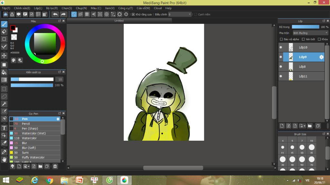Click the black foreground color swatch
The height and width of the screenshot is (185, 330).
13,28
